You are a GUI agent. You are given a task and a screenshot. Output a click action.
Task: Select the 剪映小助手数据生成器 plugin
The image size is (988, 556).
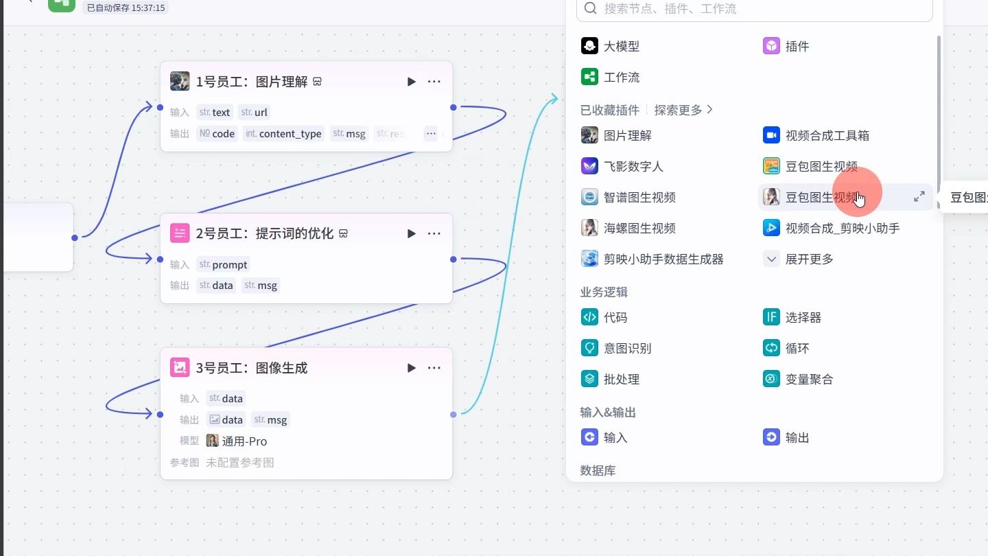[652, 259]
